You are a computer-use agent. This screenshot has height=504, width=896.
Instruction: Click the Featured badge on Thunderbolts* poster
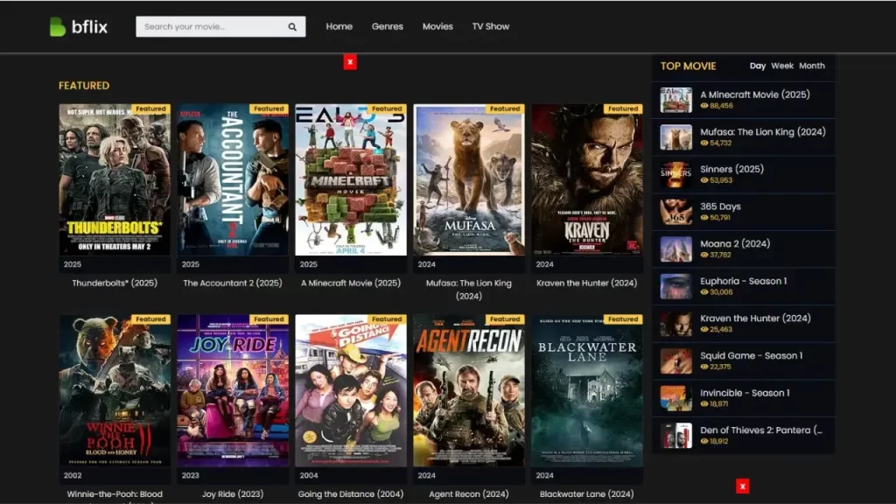point(150,108)
